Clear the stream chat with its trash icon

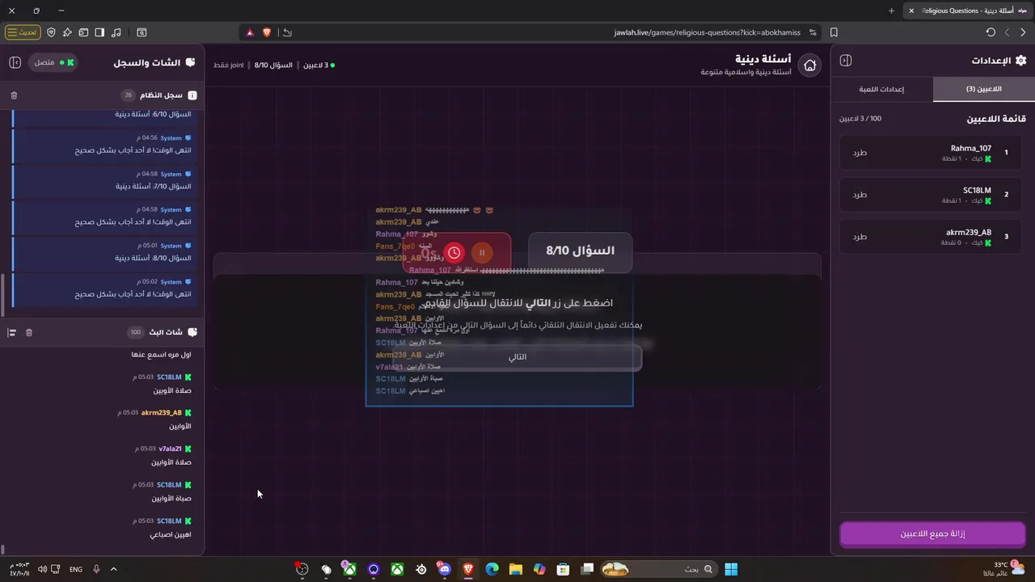(x=29, y=332)
